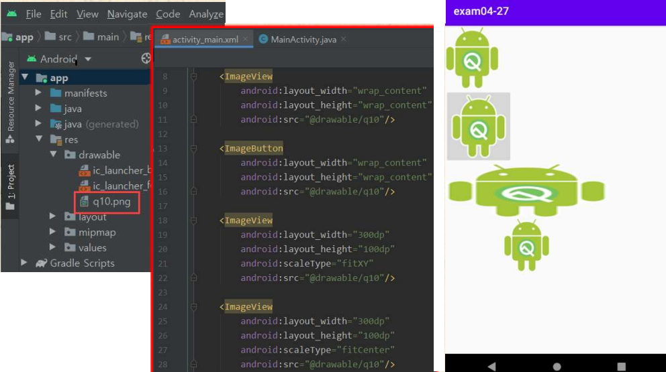Viewport: 666px width, 372px height.
Task: Open the Code menu
Action: click(168, 14)
